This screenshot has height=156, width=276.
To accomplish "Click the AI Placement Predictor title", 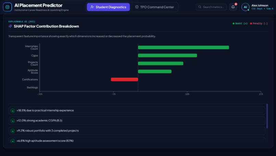I will point(38,5).
